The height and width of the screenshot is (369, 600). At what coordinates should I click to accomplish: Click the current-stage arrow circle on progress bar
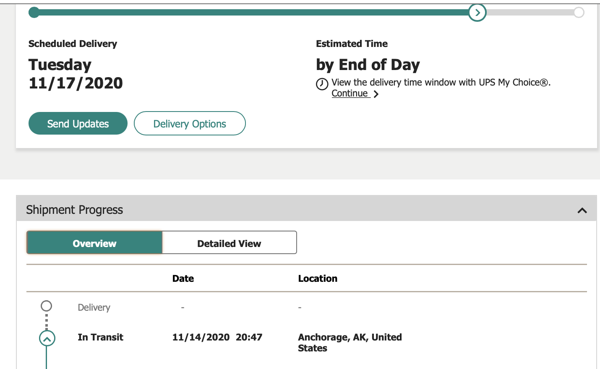(477, 13)
